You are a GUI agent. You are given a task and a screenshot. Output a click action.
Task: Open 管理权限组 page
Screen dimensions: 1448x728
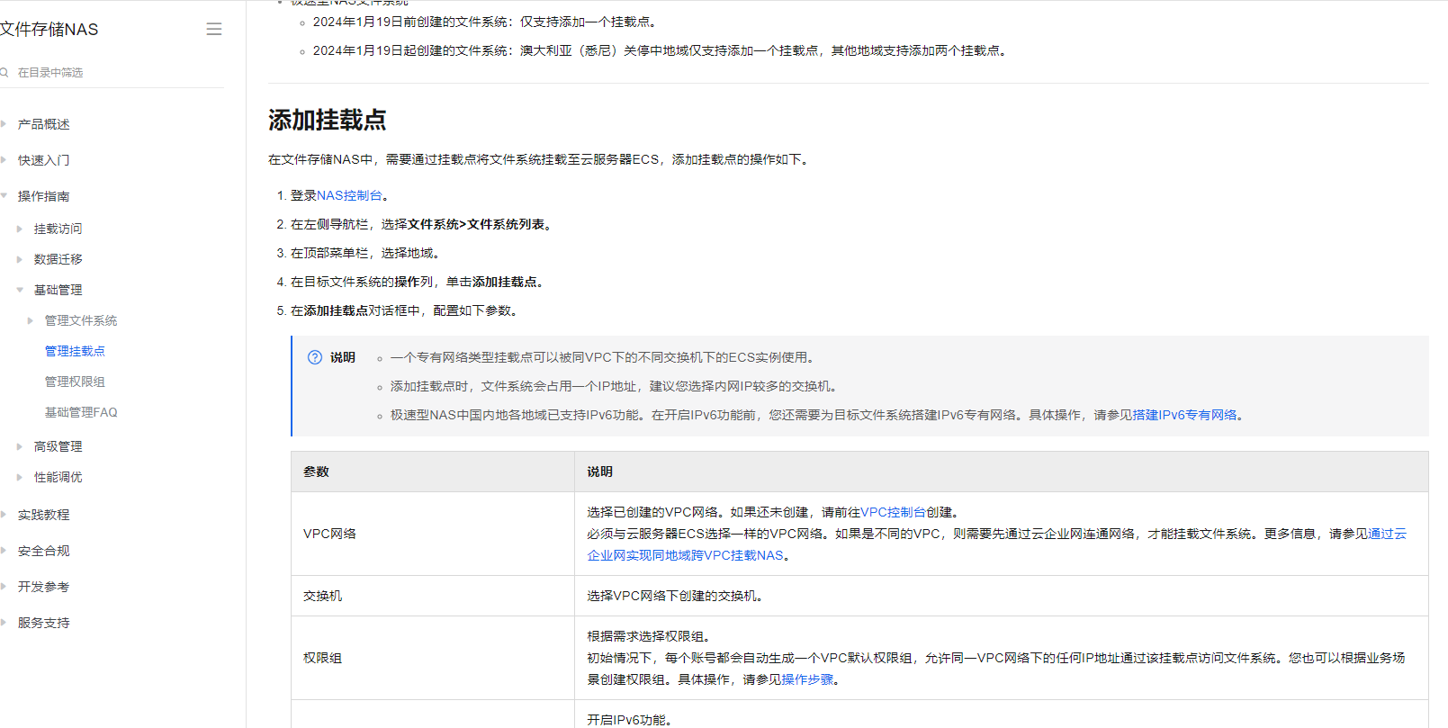click(x=75, y=382)
